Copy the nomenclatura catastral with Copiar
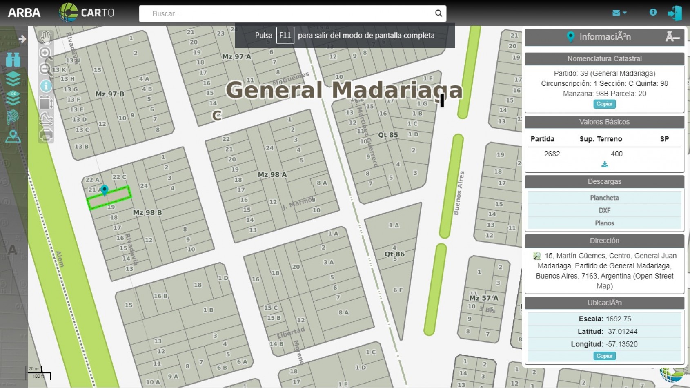This screenshot has width=690, height=388. click(604, 104)
